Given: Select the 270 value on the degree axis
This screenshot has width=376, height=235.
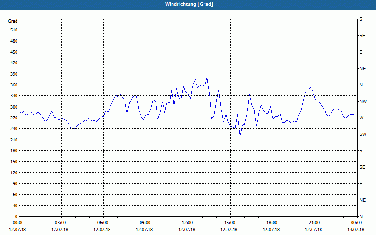Looking at the screenshot, I should coord(14,118).
